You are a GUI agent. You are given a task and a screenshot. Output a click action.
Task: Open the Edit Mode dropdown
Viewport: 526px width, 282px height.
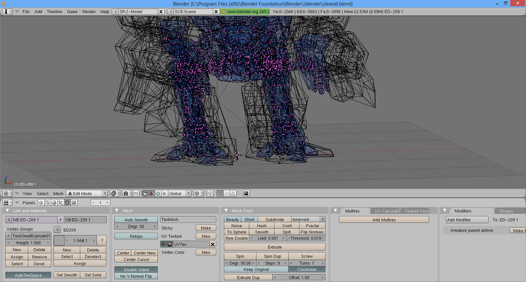[87, 194]
